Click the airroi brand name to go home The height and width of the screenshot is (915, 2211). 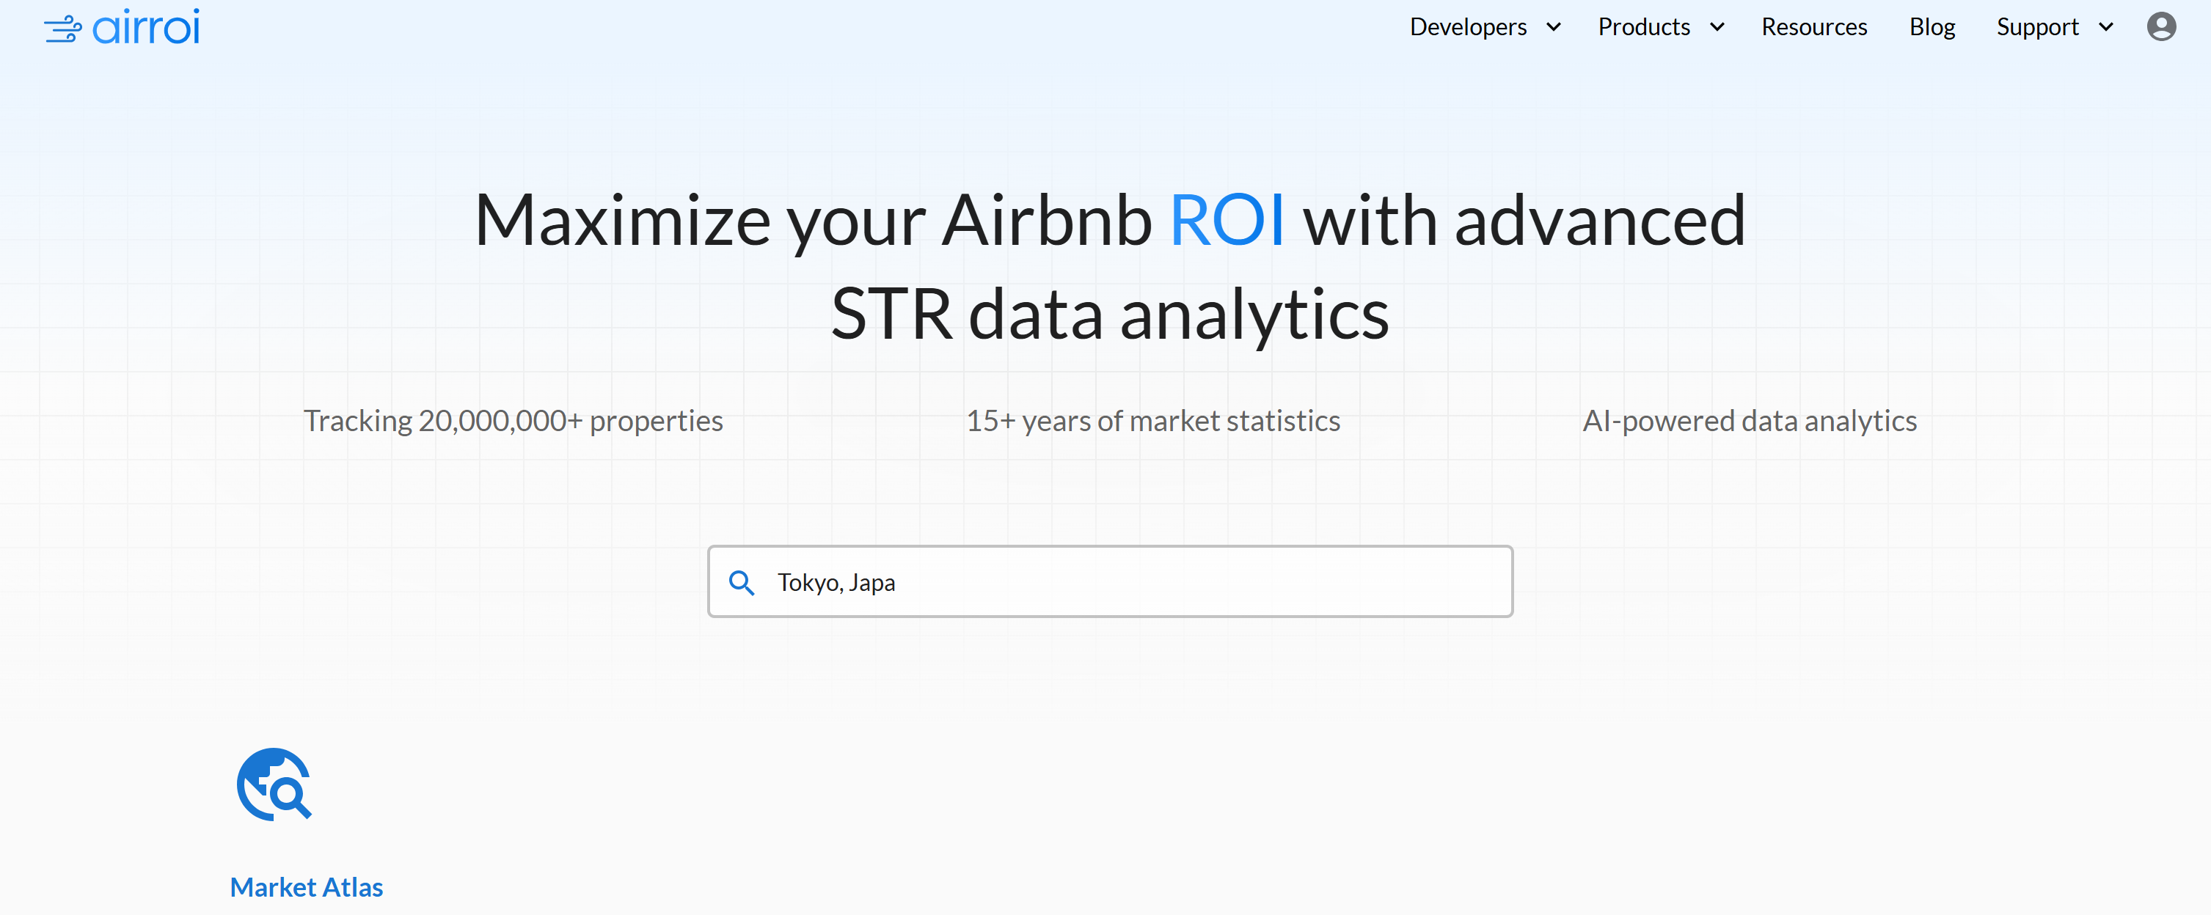click(x=146, y=26)
